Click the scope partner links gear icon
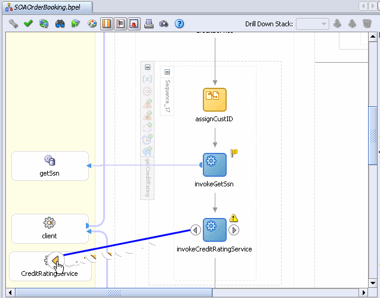Image resolution: width=380 pixels, height=298 pixels. click(x=147, y=91)
